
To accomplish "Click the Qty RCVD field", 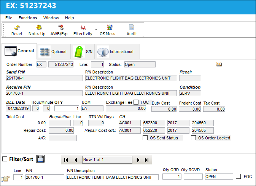I will coord(193,177).
